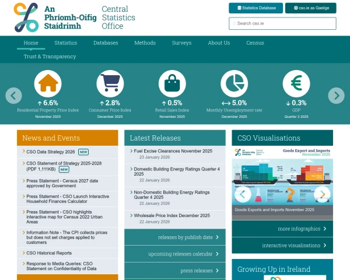Go to next infographic in CSO Visualisations
350x280 pixels.
tap(322, 194)
